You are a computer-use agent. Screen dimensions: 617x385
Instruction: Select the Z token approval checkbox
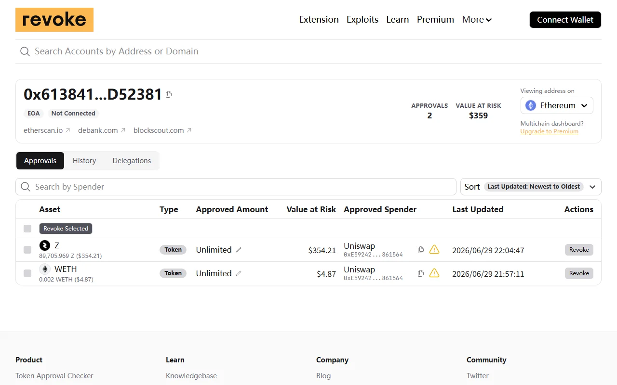coord(27,250)
